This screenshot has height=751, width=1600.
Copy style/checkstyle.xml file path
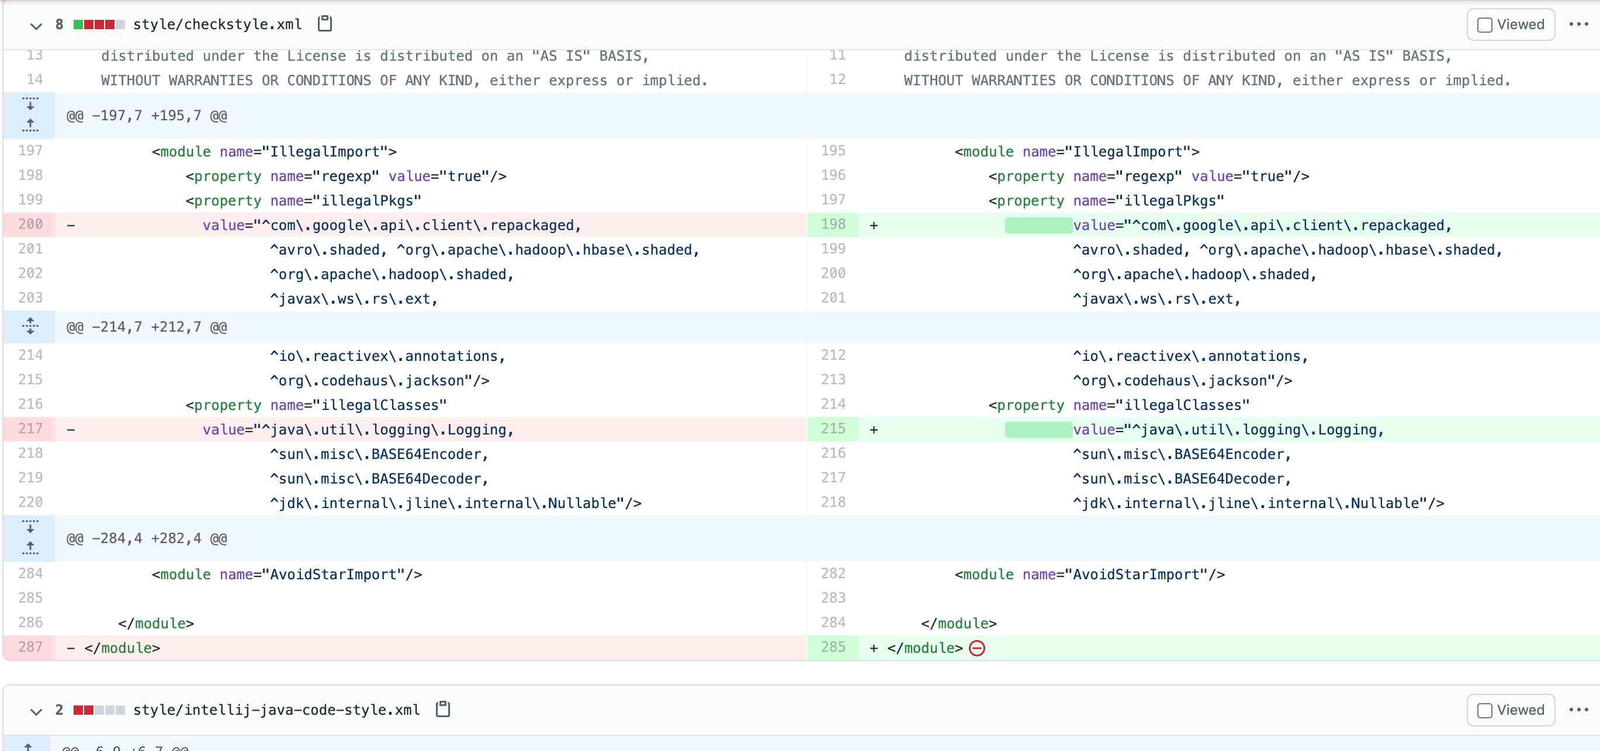(x=325, y=23)
